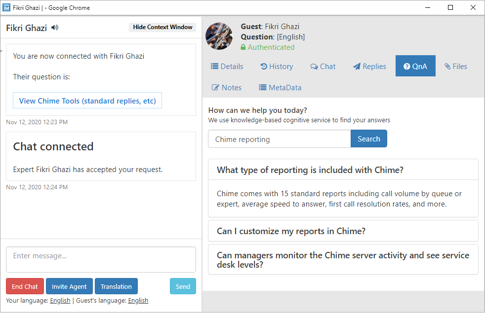
Task: Collapse 'What type of reporting is included' answer
Action: 343,170
